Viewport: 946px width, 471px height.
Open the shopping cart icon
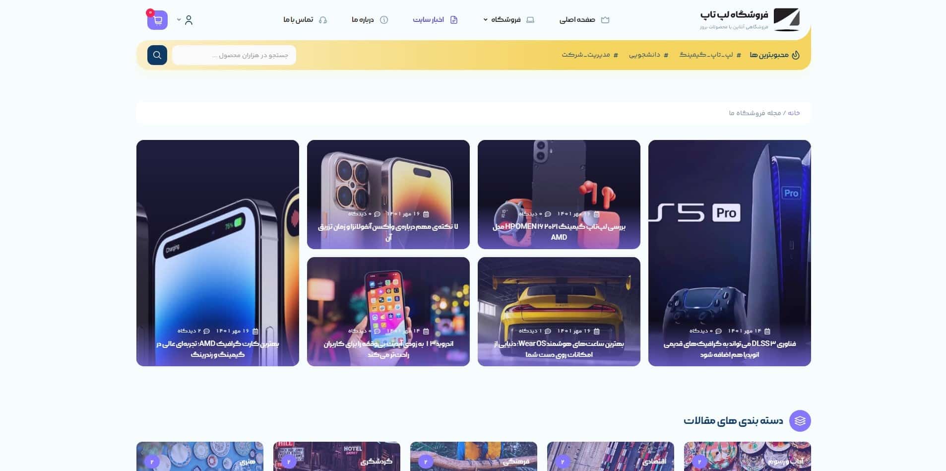157,20
